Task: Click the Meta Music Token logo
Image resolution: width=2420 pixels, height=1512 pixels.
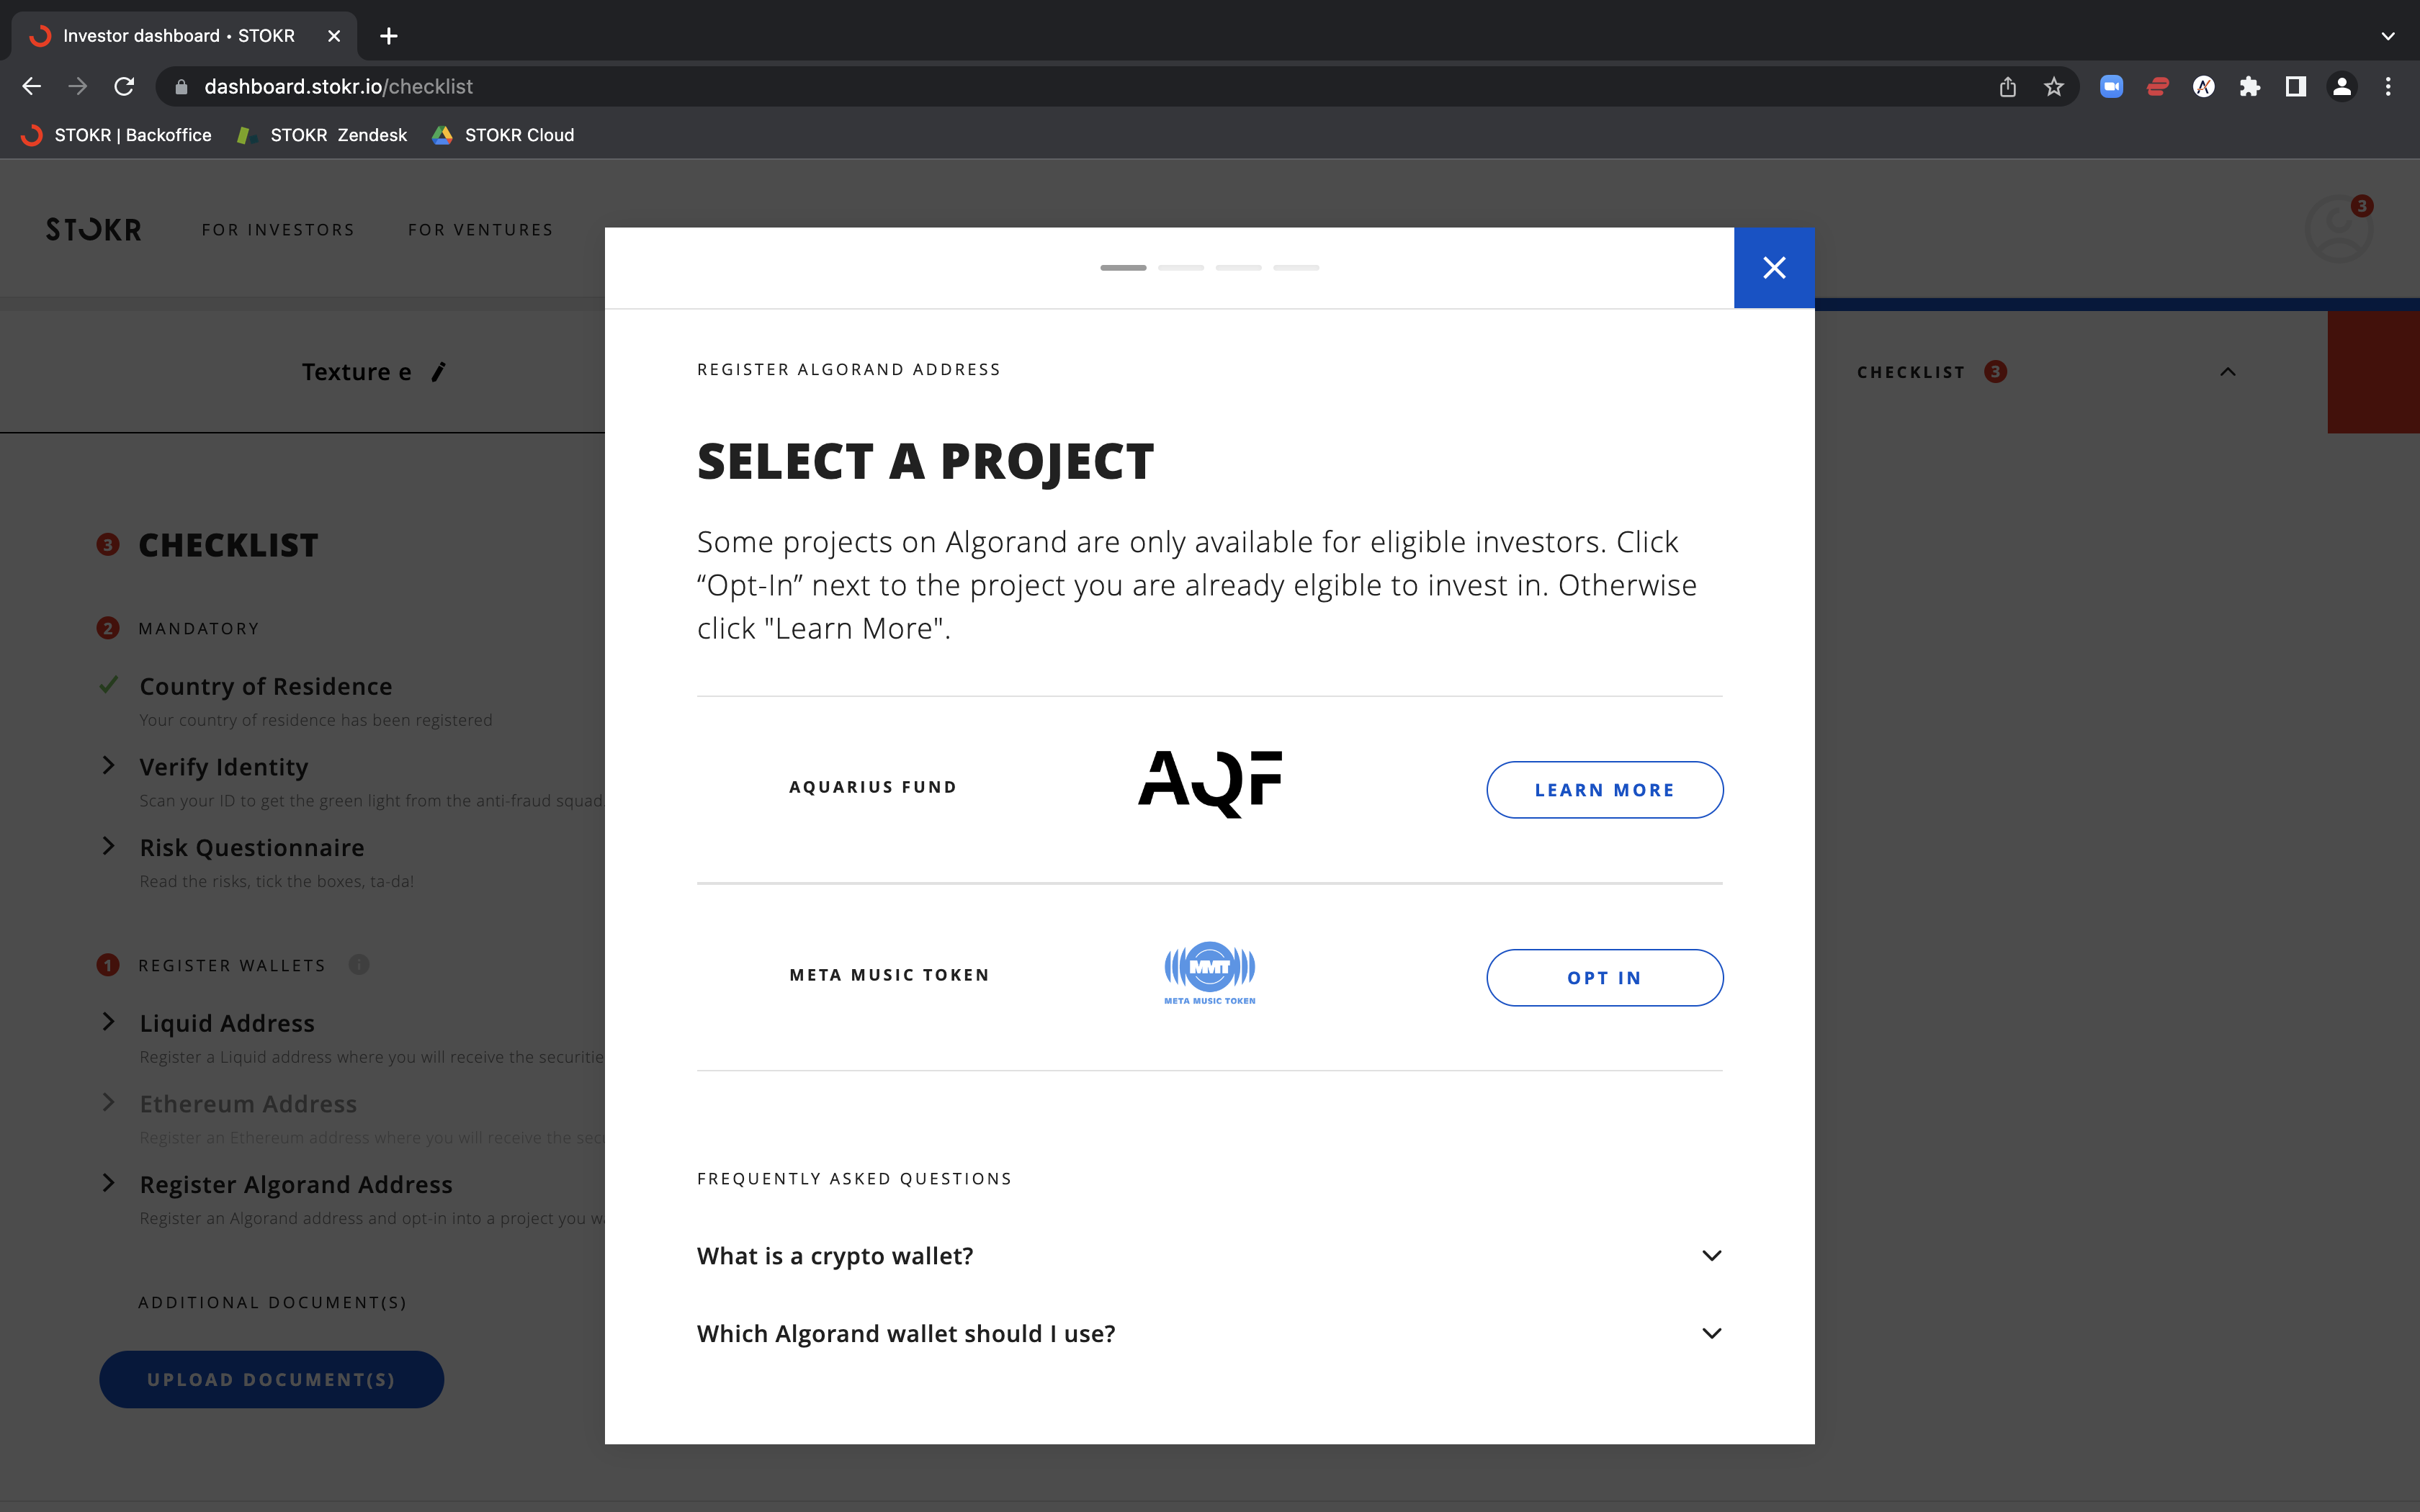Action: [x=1210, y=973]
